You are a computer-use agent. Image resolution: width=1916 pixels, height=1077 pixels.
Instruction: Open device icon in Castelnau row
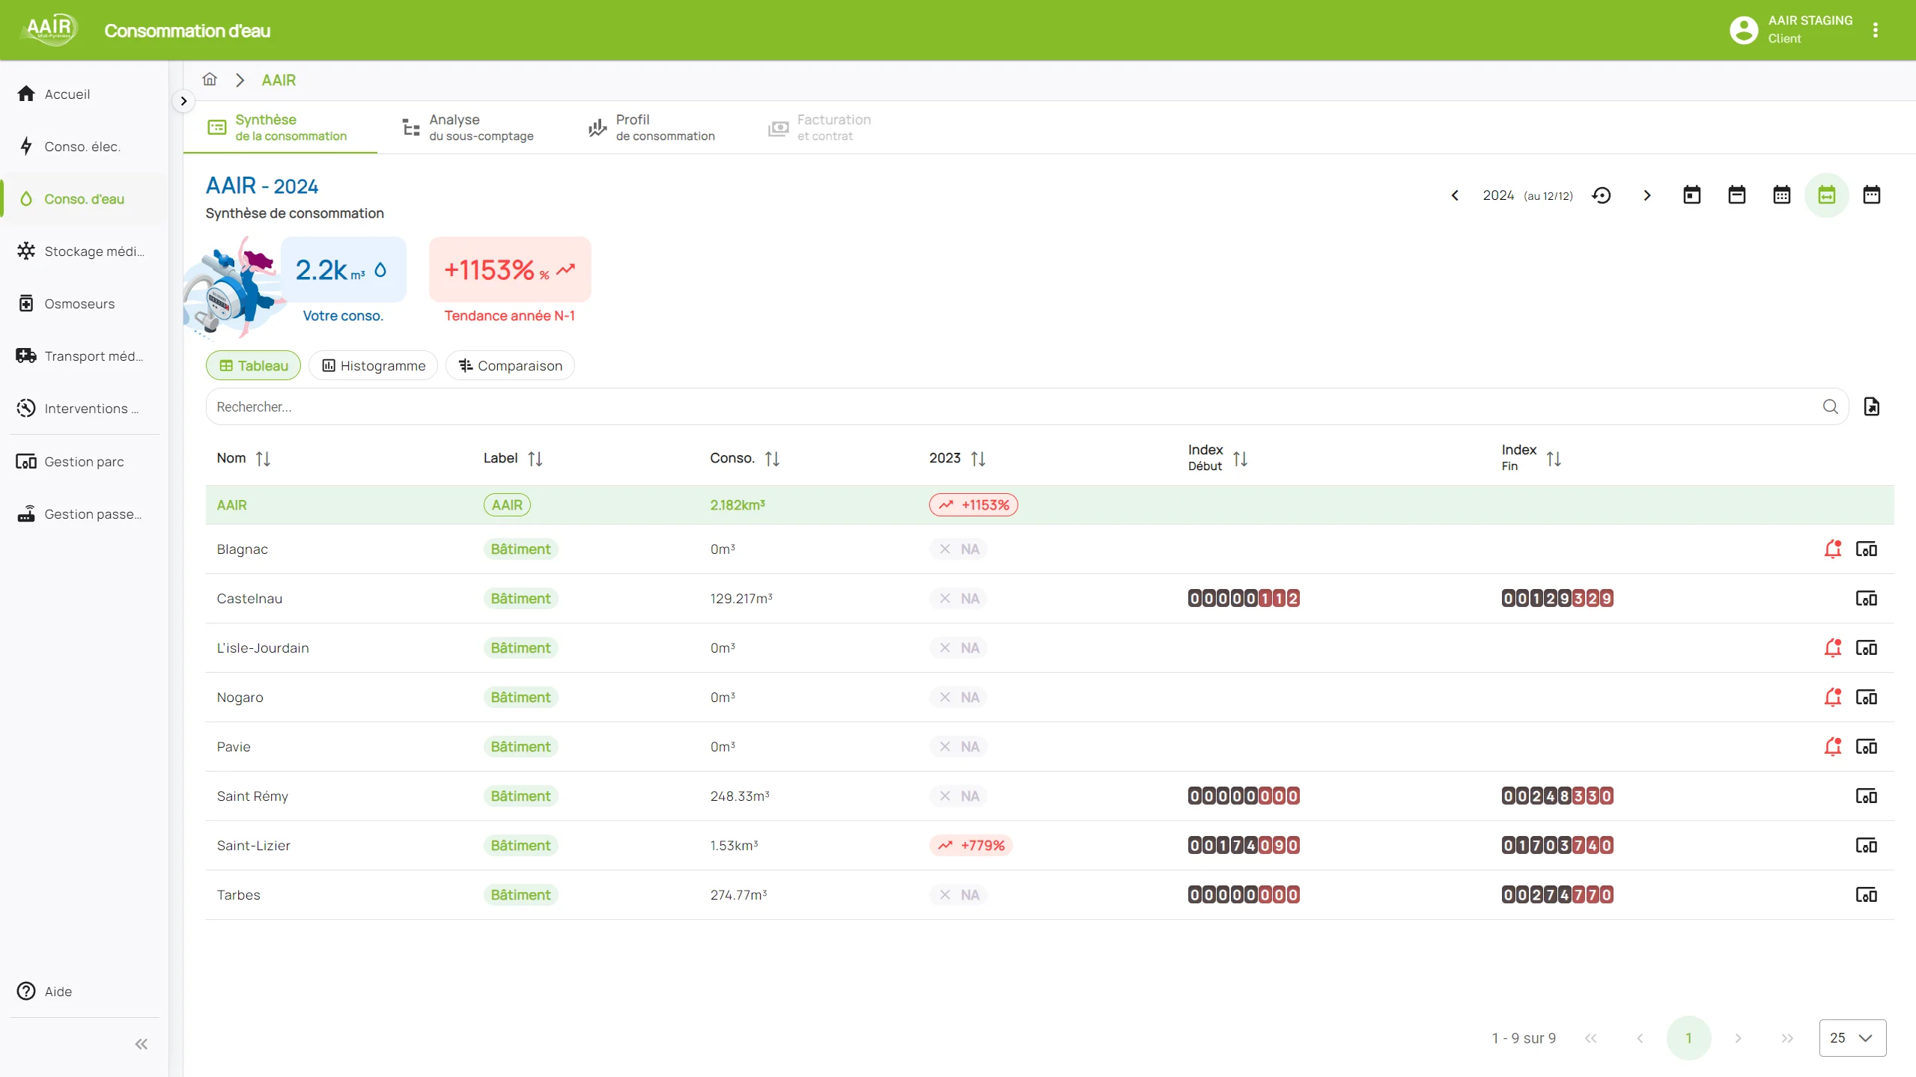click(1866, 599)
